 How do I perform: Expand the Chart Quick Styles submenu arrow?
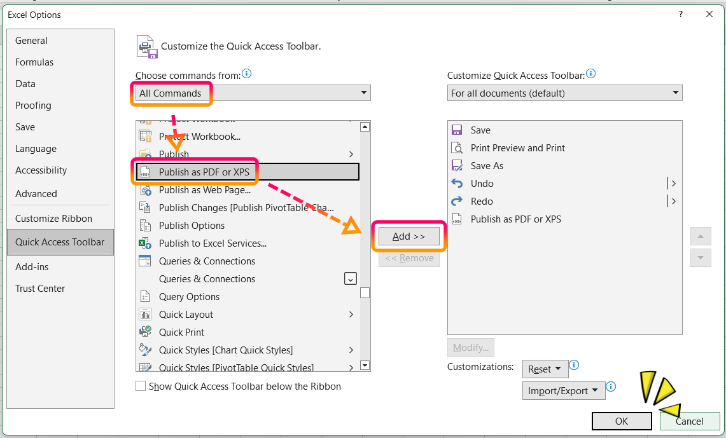pos(351,350)
